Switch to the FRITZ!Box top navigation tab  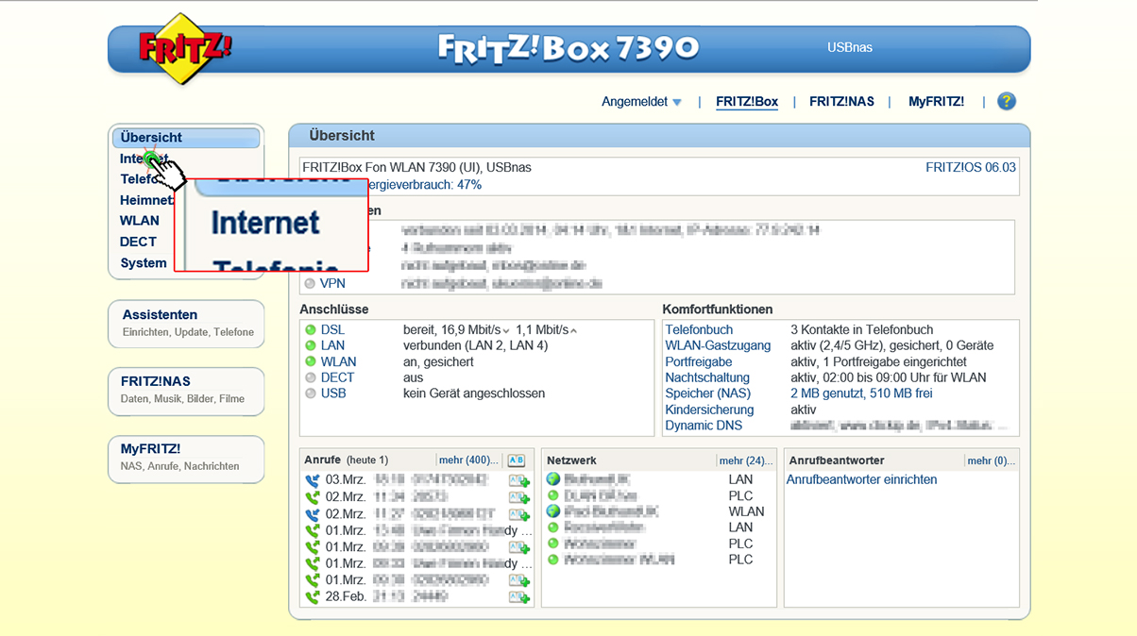(747, 102)
